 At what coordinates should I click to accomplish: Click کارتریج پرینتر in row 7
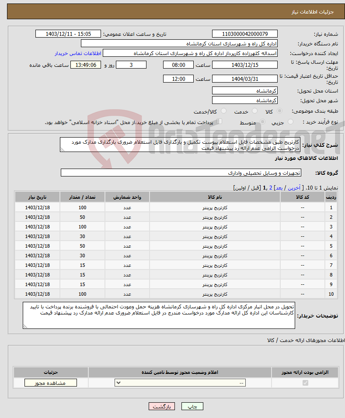click(215, 265)
